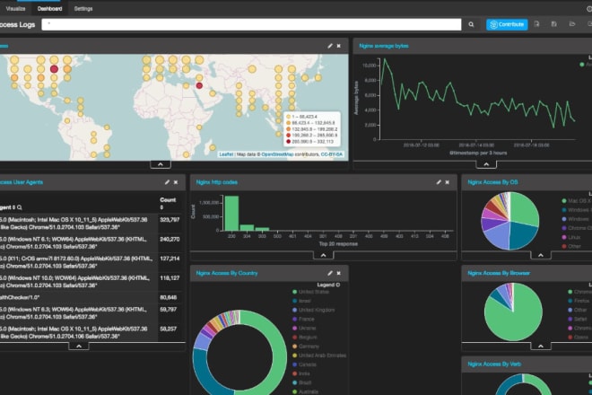Select Brazil in the country legend
Viewport: 592px width, 395px height.
(x=305, y=382)
